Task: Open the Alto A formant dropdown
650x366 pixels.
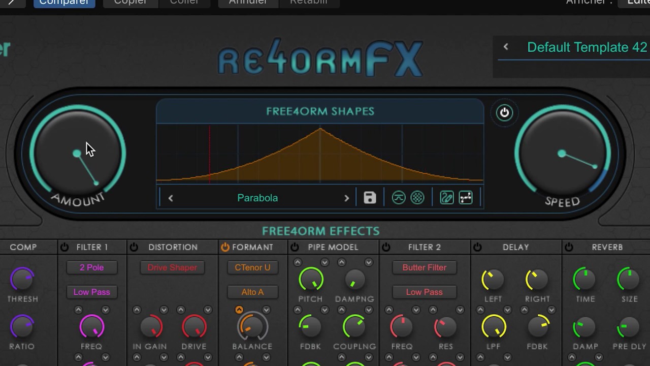Action: pyautogui.click(x=252, y=292)
